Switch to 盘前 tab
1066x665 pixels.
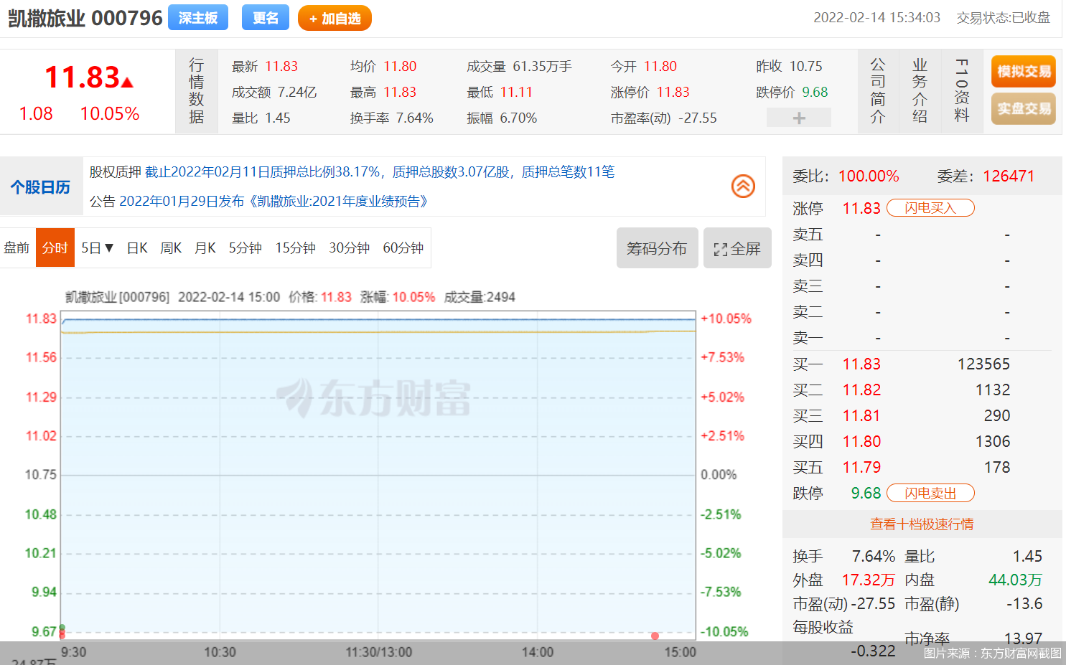17,248
